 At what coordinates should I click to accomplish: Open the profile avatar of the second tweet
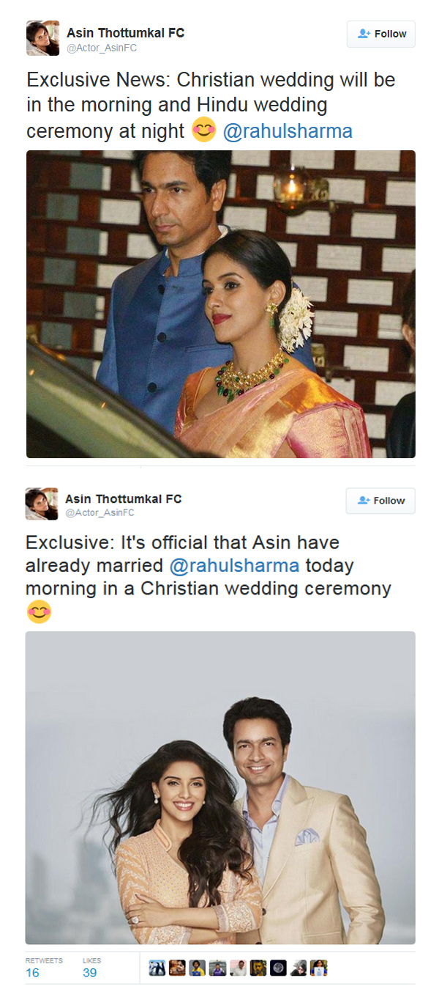[x=42, y=504]
